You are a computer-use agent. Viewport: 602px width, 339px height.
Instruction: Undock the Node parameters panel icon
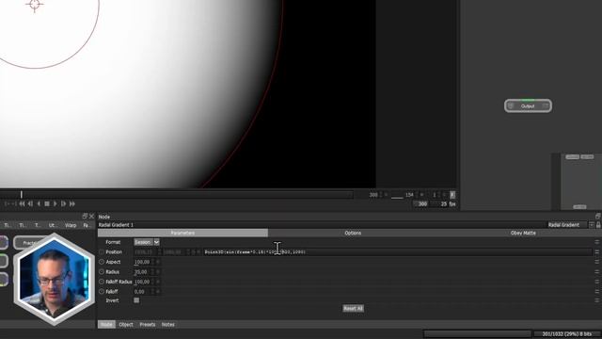pos(598,217)
